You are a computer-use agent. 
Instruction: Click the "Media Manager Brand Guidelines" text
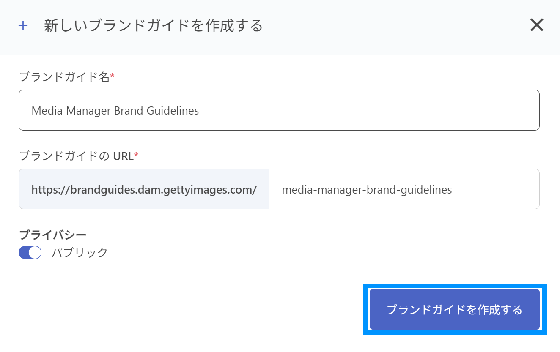(115, 111)
